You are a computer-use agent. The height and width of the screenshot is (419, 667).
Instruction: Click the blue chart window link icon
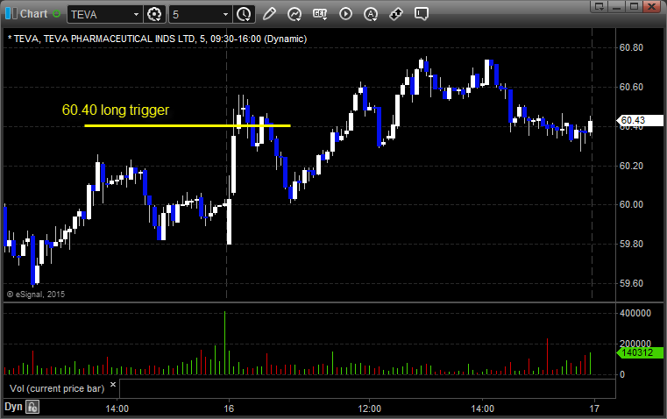(11, 14)
